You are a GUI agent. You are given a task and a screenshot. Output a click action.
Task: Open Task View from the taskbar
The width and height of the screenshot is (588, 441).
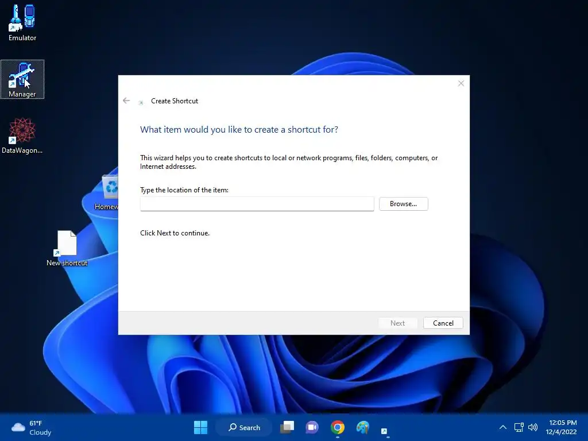click(287, 427)
